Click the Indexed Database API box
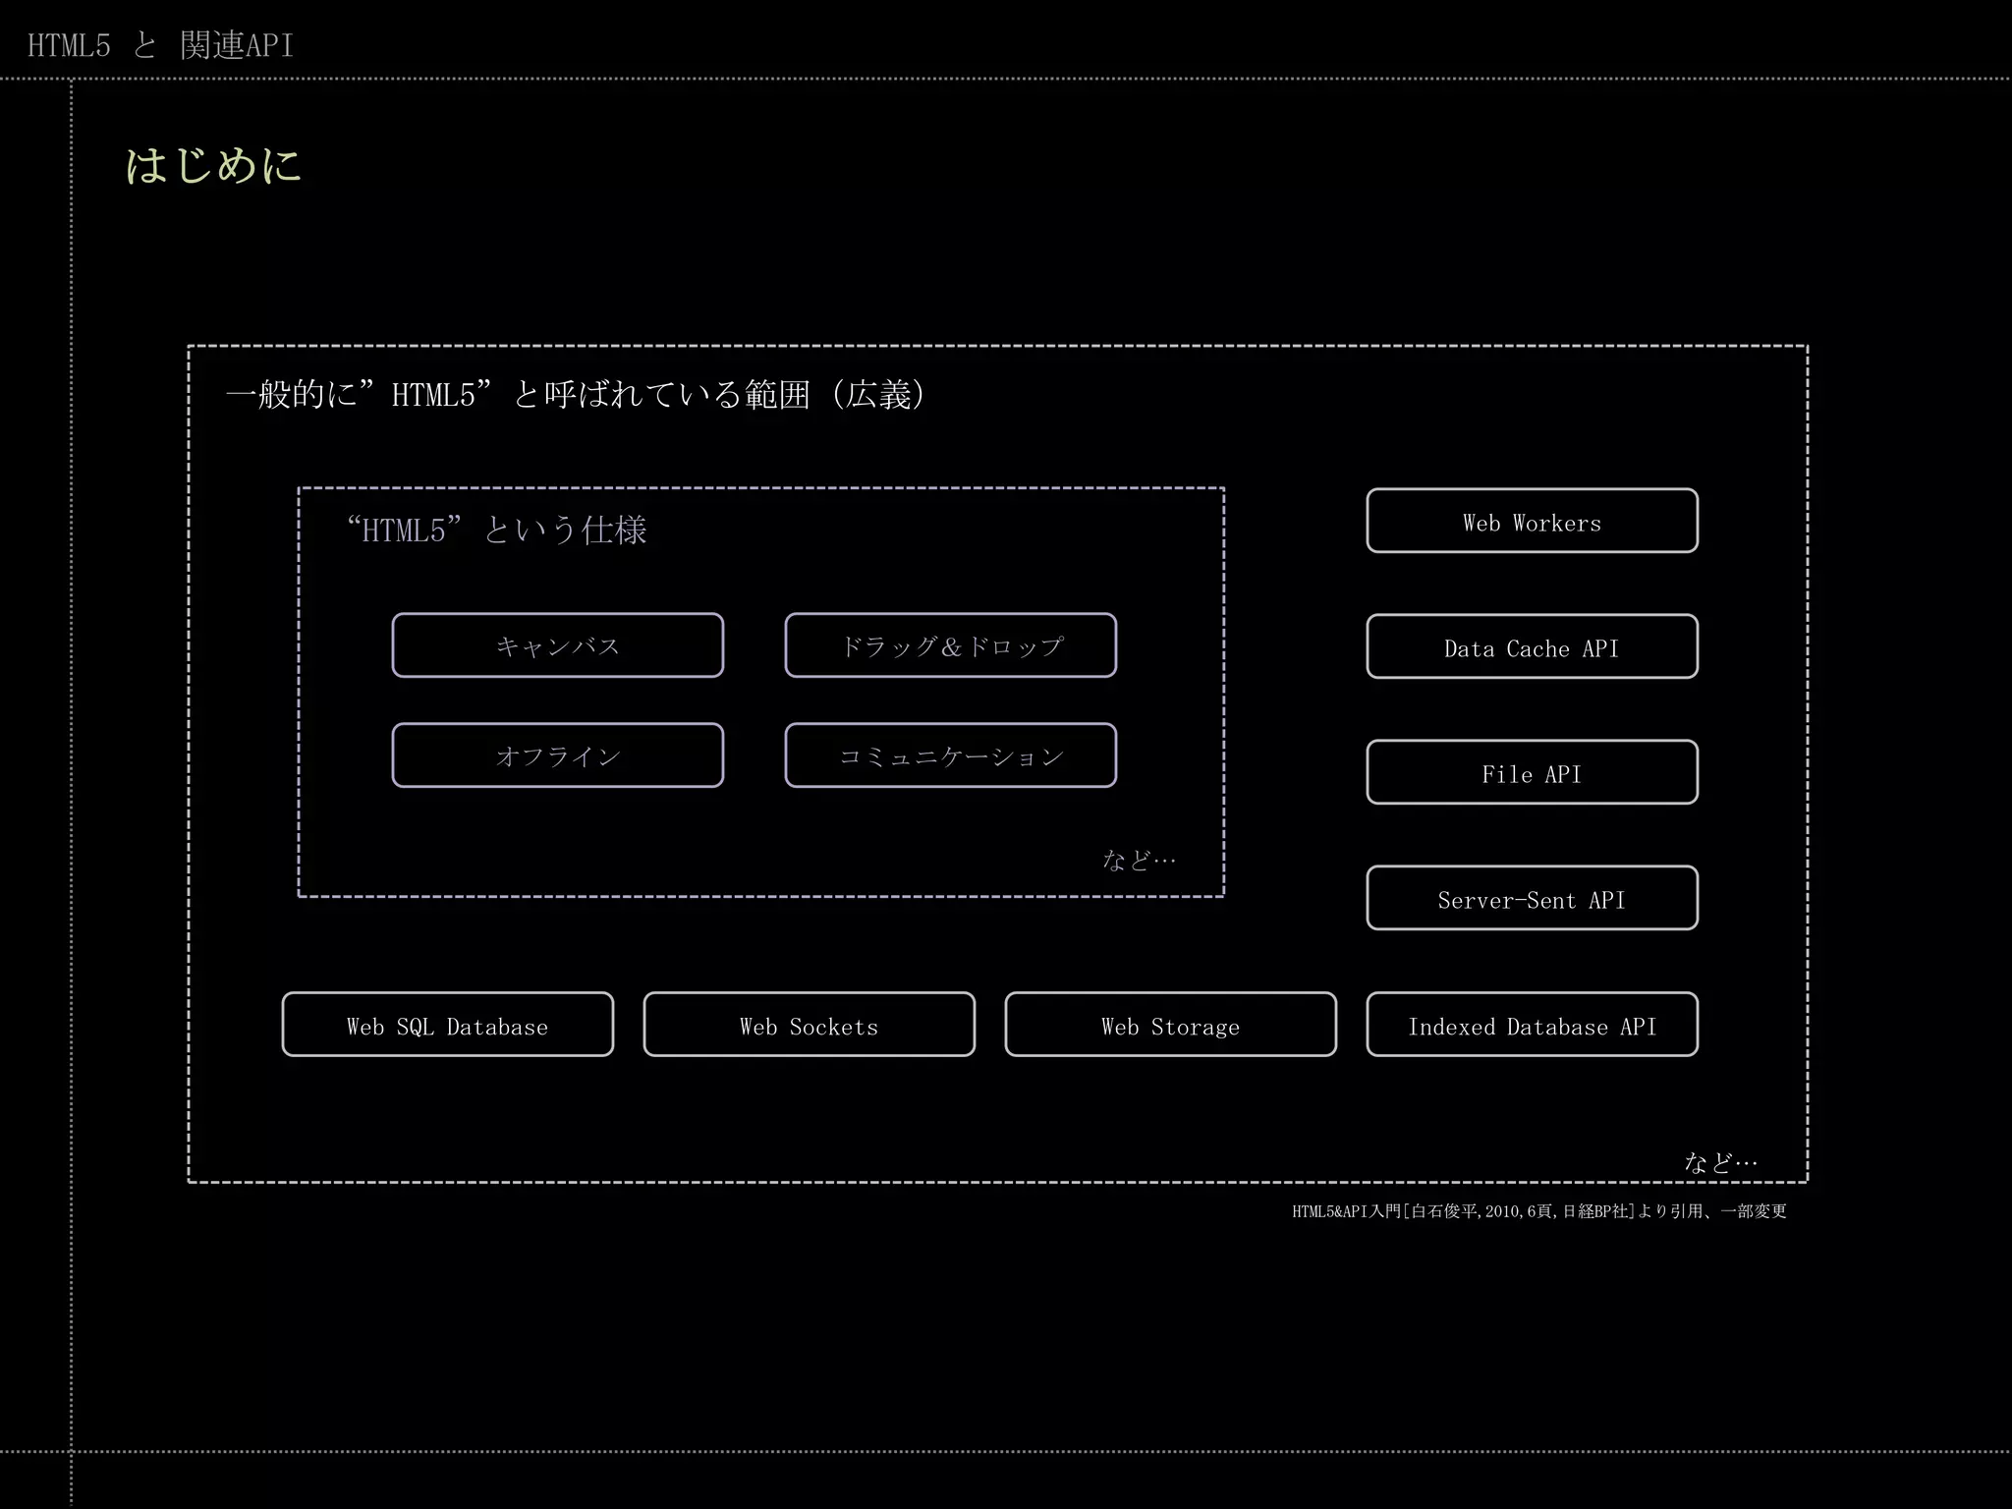Viewport: 2012px width, 1509px height. pyautogui.click(x=1532, y=1025)
